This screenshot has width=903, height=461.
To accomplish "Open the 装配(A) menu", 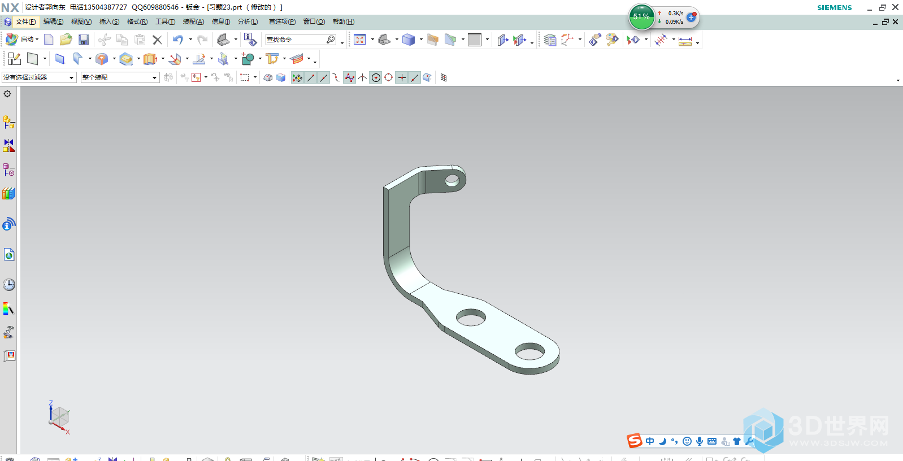I will click(x=193, y=22).
